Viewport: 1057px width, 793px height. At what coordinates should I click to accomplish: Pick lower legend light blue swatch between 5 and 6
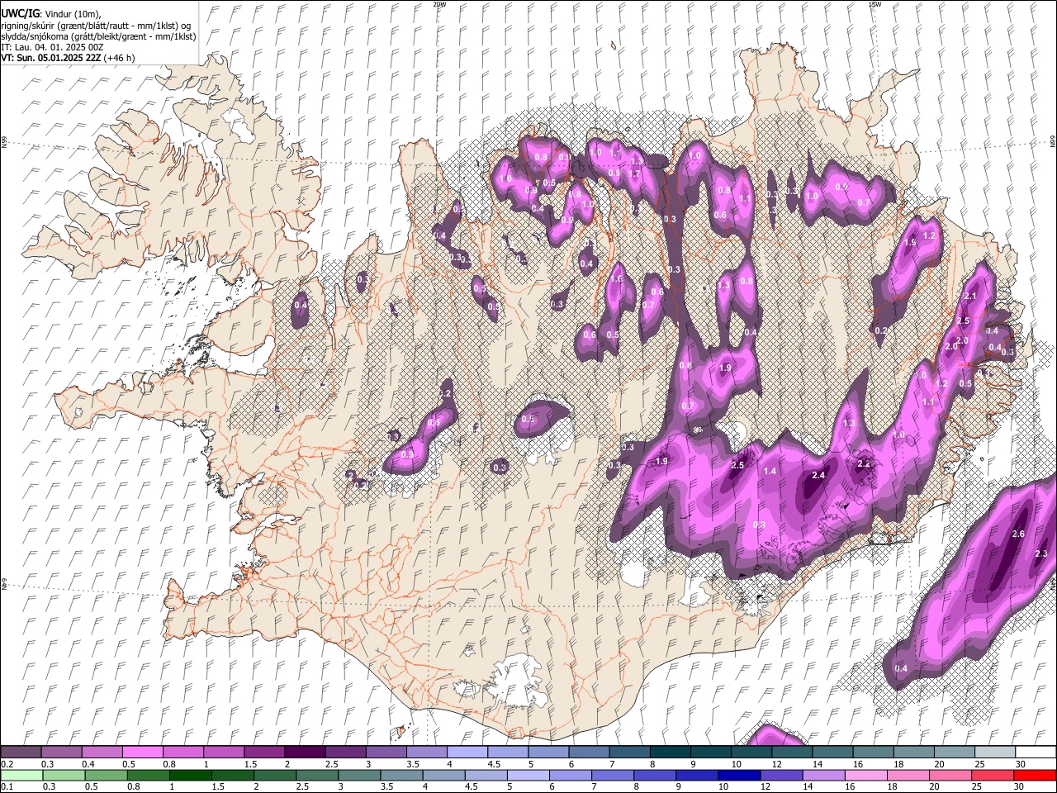click(529, 775)
